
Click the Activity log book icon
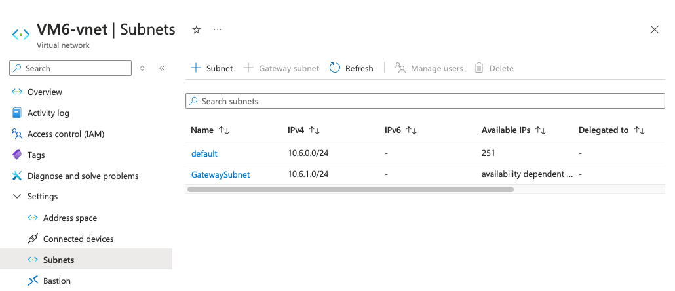pos(17,113)
